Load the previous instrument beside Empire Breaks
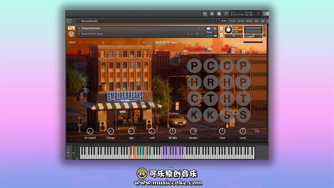Image resolution: width=334 pixels, height=188 pixels. [x=199, y=28]
